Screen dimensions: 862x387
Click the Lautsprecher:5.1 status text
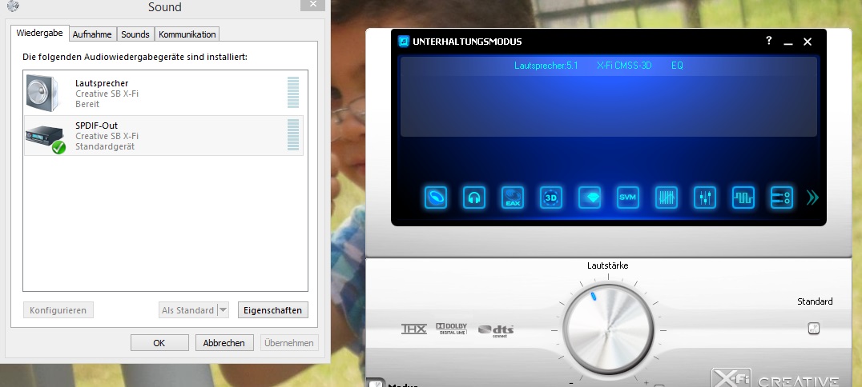click(x=546, y=66)
